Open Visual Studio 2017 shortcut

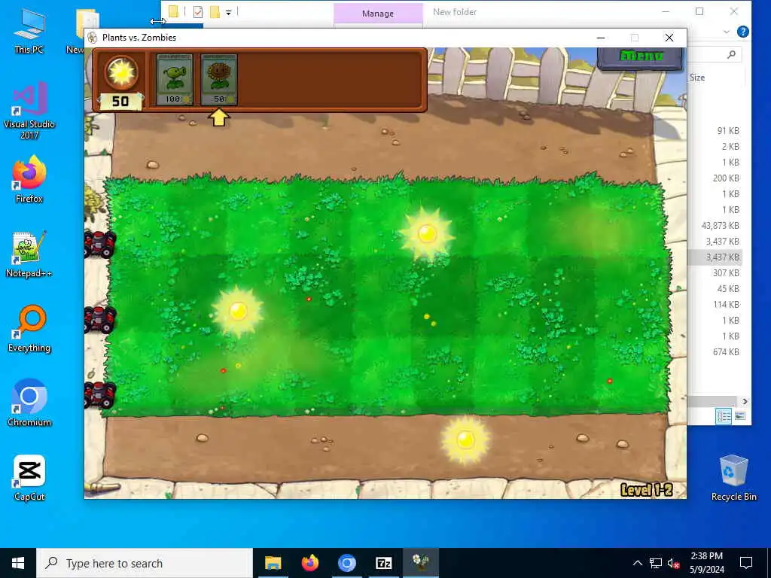pos(29,111)
